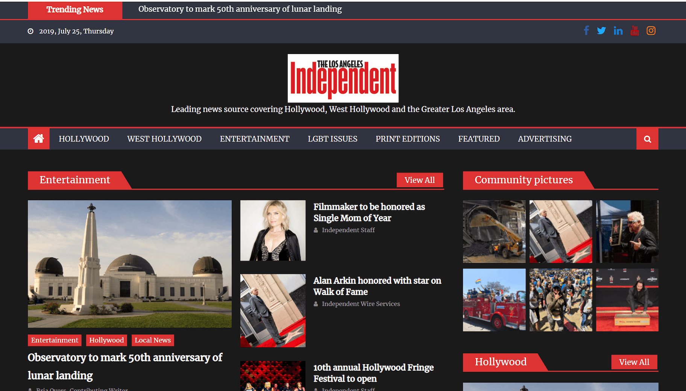Image resolution: width=686 pixels, height=391 pixels.
Task: Open main Observatory 50th anniversary article title
Action: point(125,366)
